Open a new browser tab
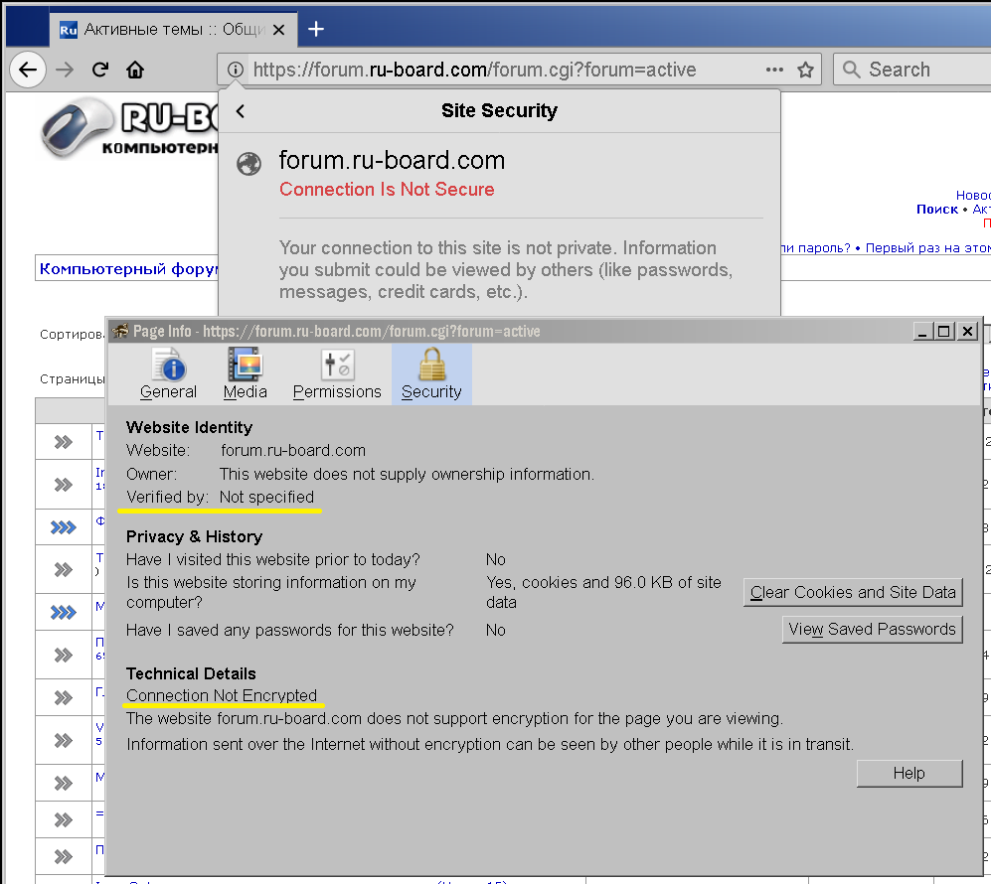Viewport: 991px width, 884px height. [x=316, y=29]
